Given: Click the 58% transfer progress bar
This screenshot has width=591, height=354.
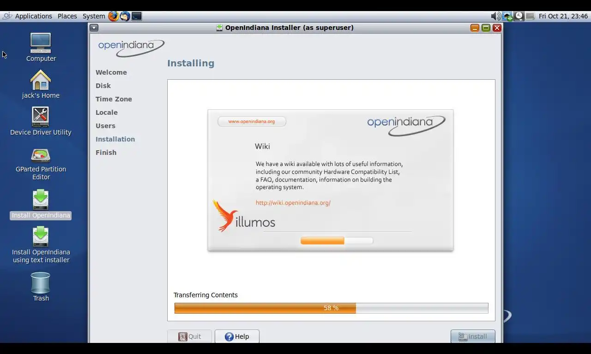Looking at the screenshot, I should [331, 308].
